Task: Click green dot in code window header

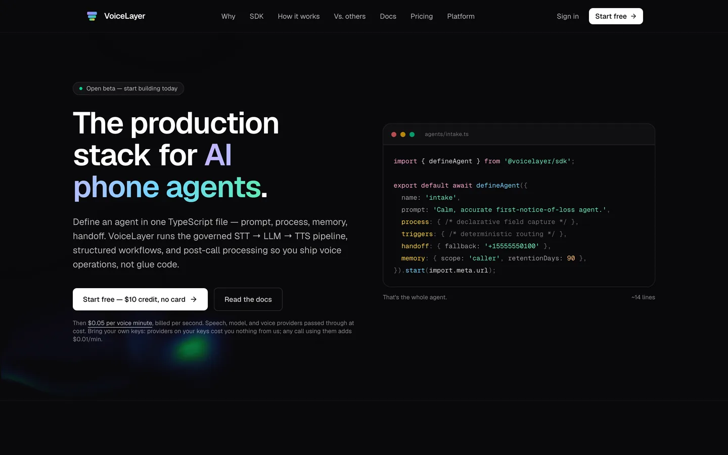Action: click(x=412, y=134)
